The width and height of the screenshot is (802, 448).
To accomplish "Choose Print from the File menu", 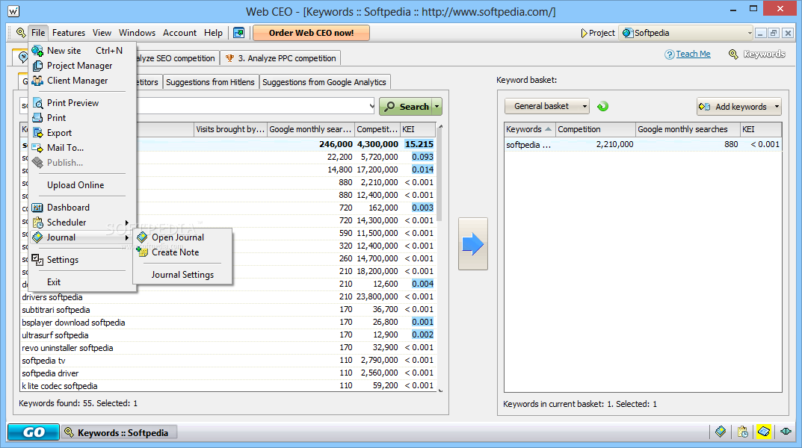I will click(x=81, y=118).
